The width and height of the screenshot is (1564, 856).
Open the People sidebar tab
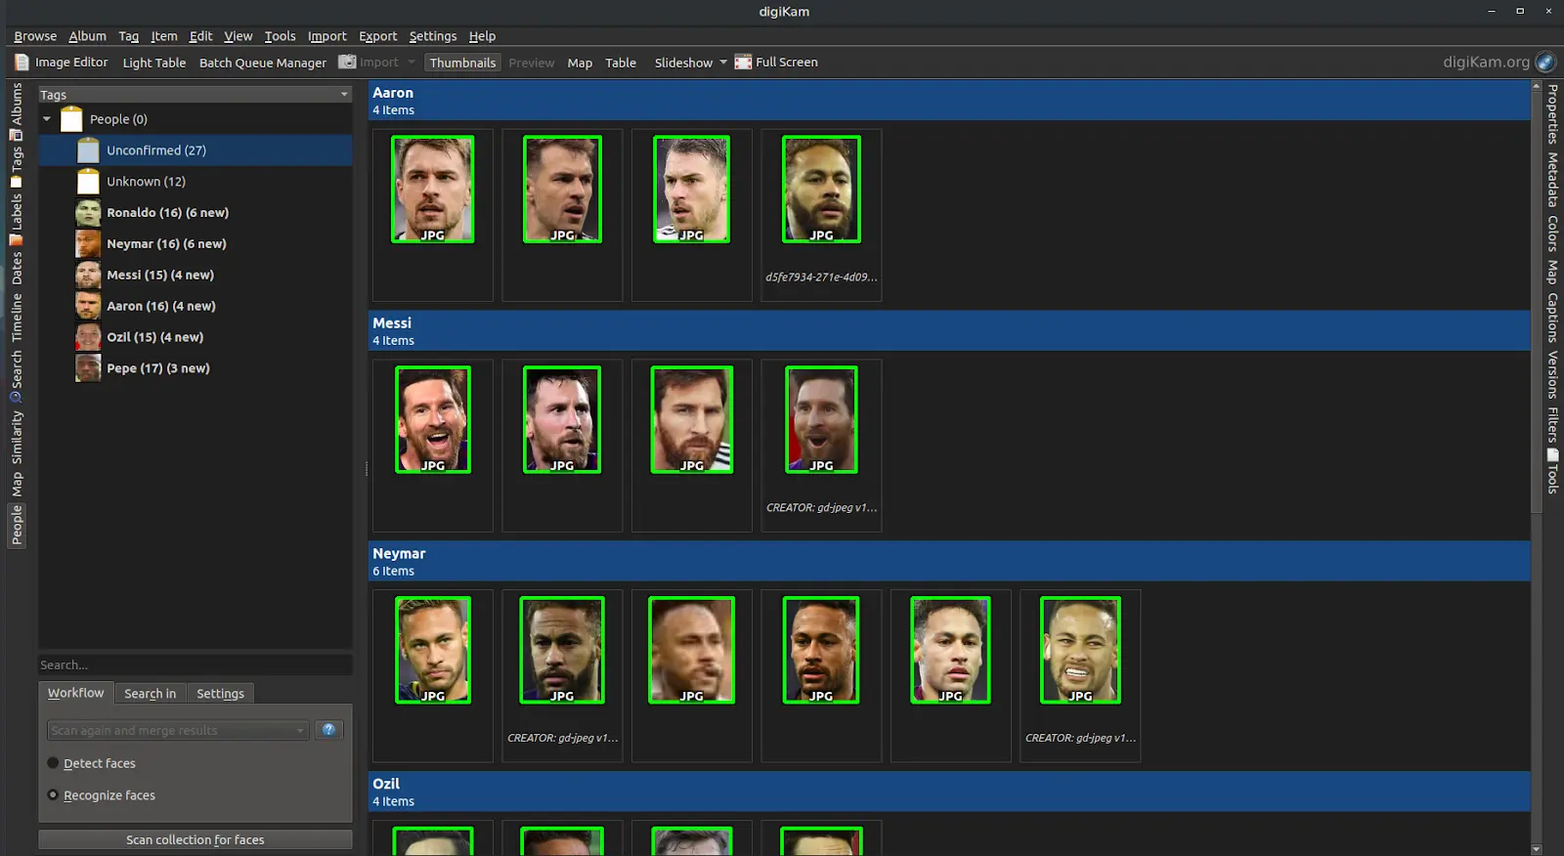coord(17,525)
